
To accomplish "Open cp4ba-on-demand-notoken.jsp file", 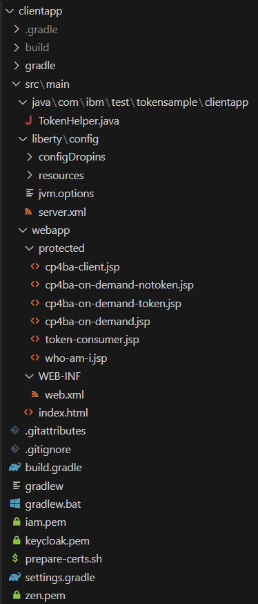I will point(119,285).
